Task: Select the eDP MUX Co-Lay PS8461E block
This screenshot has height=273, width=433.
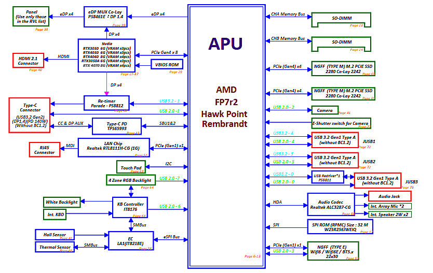Action: [106, 17]
